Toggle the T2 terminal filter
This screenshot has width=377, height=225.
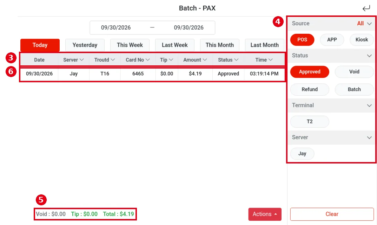pos(310,122)
